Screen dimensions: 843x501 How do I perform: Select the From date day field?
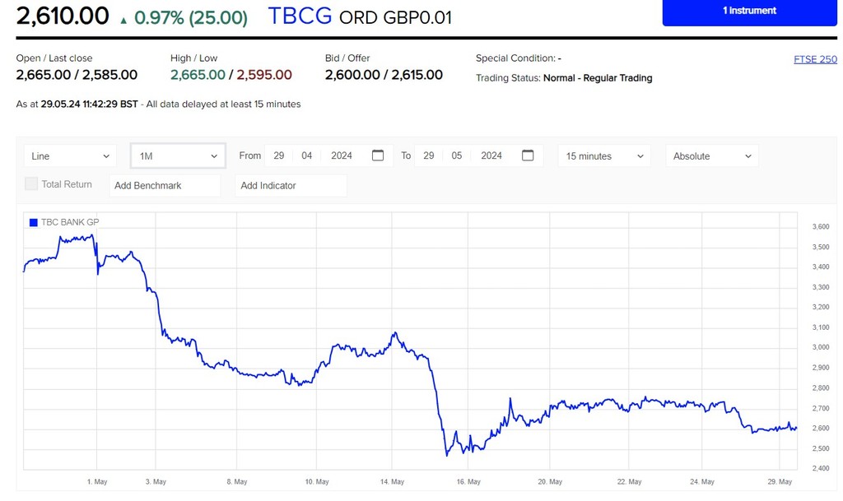[279, 155]
